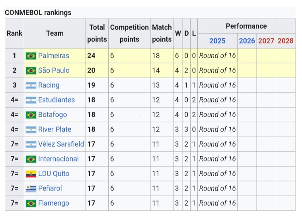Click the red 2027 column link
The image size is (302, 218).
point(266,41)
